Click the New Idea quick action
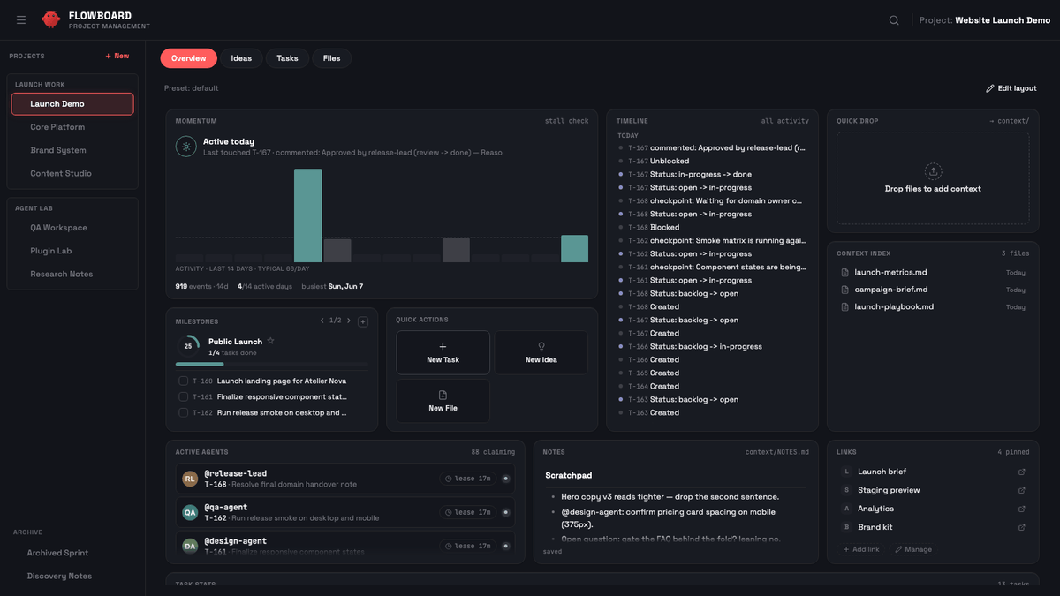Screen dimensions: 1060x596 pos(541,352)
